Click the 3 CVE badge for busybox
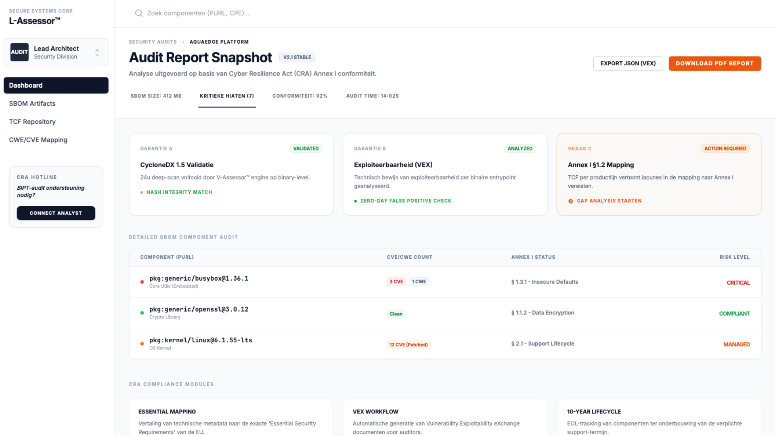The image size is (775, 436). click(x=396, y=282)
